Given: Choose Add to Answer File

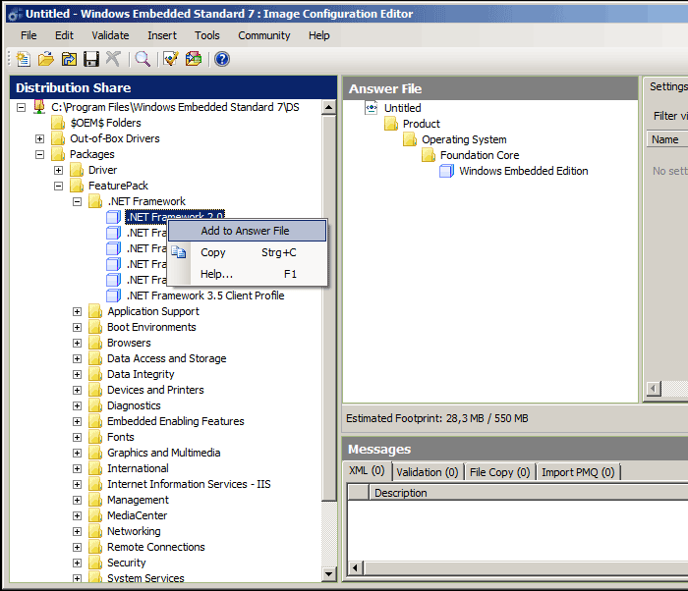Looking at the screenshot, I should pos(247,231).
